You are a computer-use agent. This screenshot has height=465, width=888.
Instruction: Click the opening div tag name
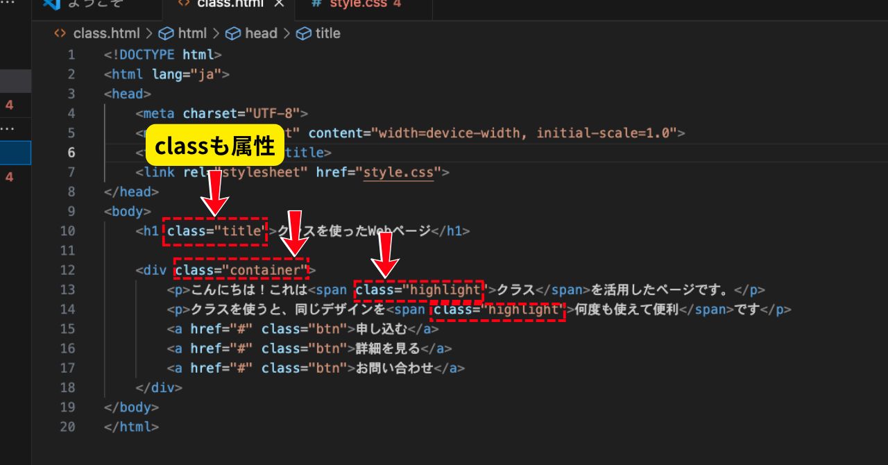pyautogui.click(x=155, y=270)
